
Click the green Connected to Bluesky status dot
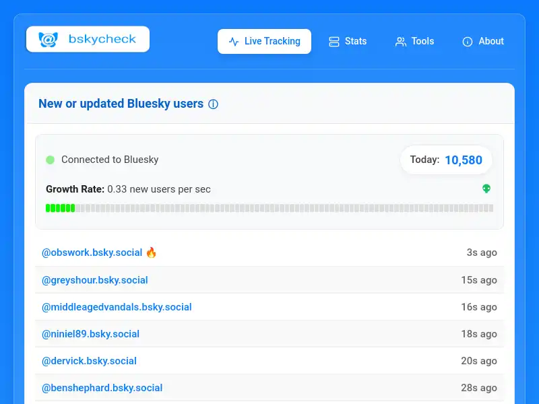click(x=51, y=160)
